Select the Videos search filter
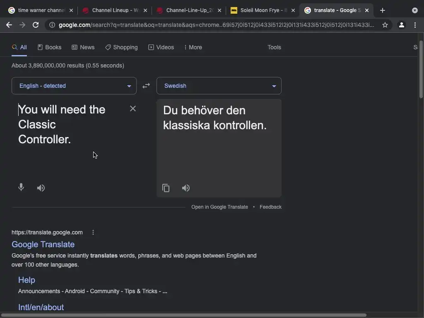 [161, 47]
